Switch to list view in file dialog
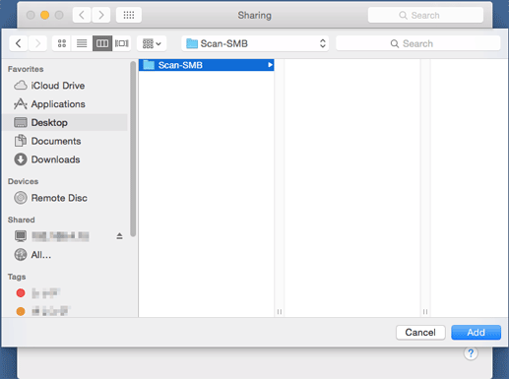 click(x=82, y=43)
